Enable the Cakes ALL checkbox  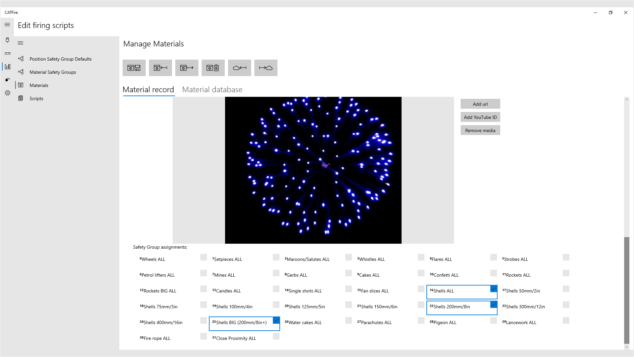(x=421, y=273)
